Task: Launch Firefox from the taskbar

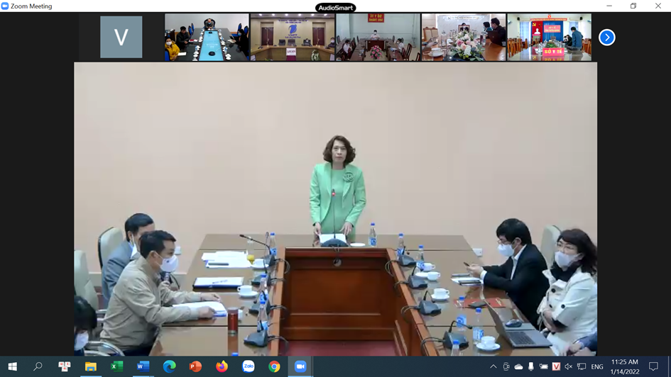Action: [222, 366]
